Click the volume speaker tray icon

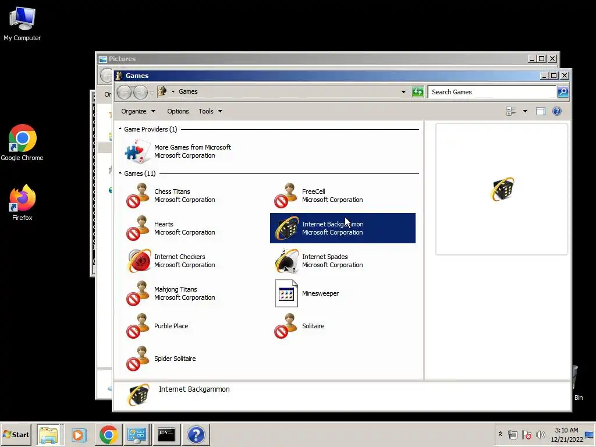540,434
